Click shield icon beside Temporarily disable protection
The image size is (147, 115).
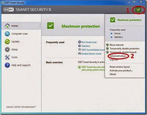pyautogui.click(x=107, y=48)
